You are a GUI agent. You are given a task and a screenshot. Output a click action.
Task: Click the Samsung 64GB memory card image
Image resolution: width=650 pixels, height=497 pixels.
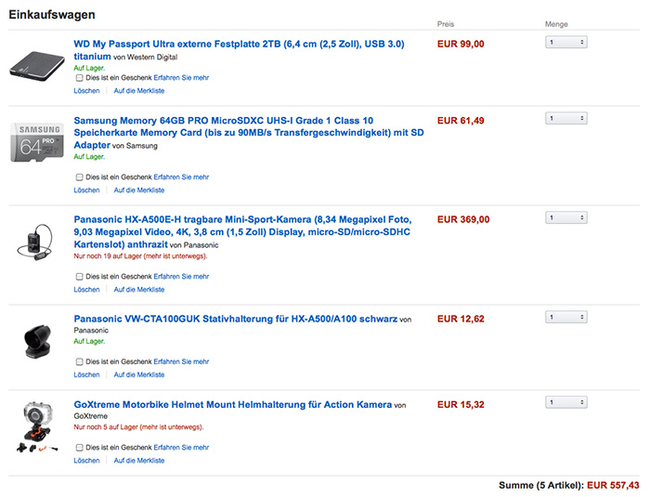37,143
